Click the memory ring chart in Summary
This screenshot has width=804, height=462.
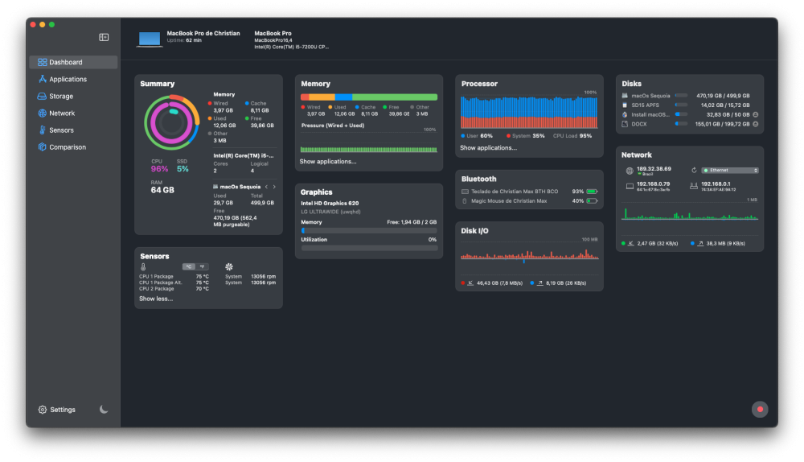point(172,122)
